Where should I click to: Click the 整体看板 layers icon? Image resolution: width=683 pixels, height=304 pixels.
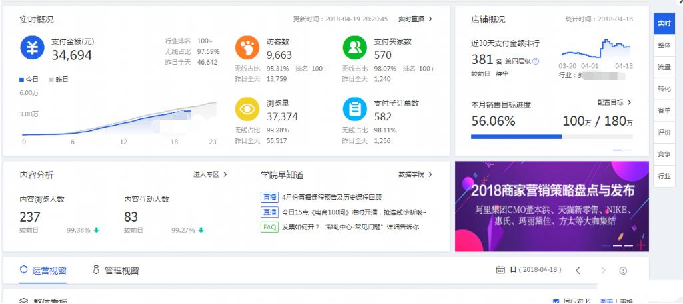tap(24, 301)
